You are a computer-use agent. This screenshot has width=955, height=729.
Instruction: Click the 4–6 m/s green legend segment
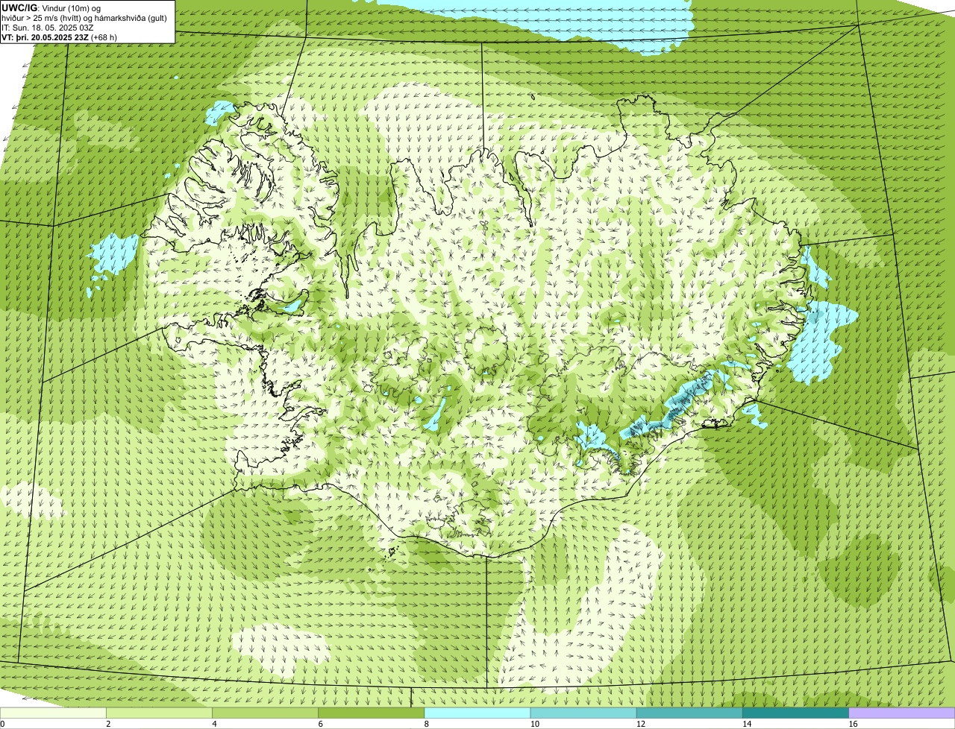point(265,713)
